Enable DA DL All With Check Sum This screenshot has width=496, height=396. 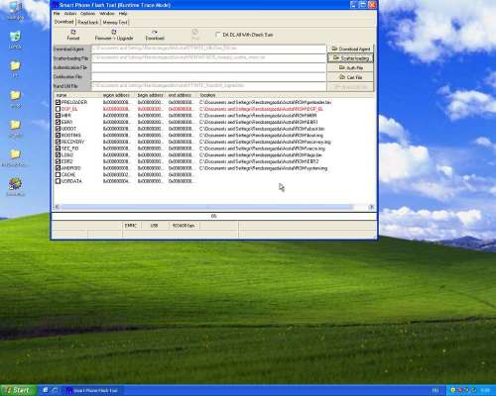tap(217, 35)
